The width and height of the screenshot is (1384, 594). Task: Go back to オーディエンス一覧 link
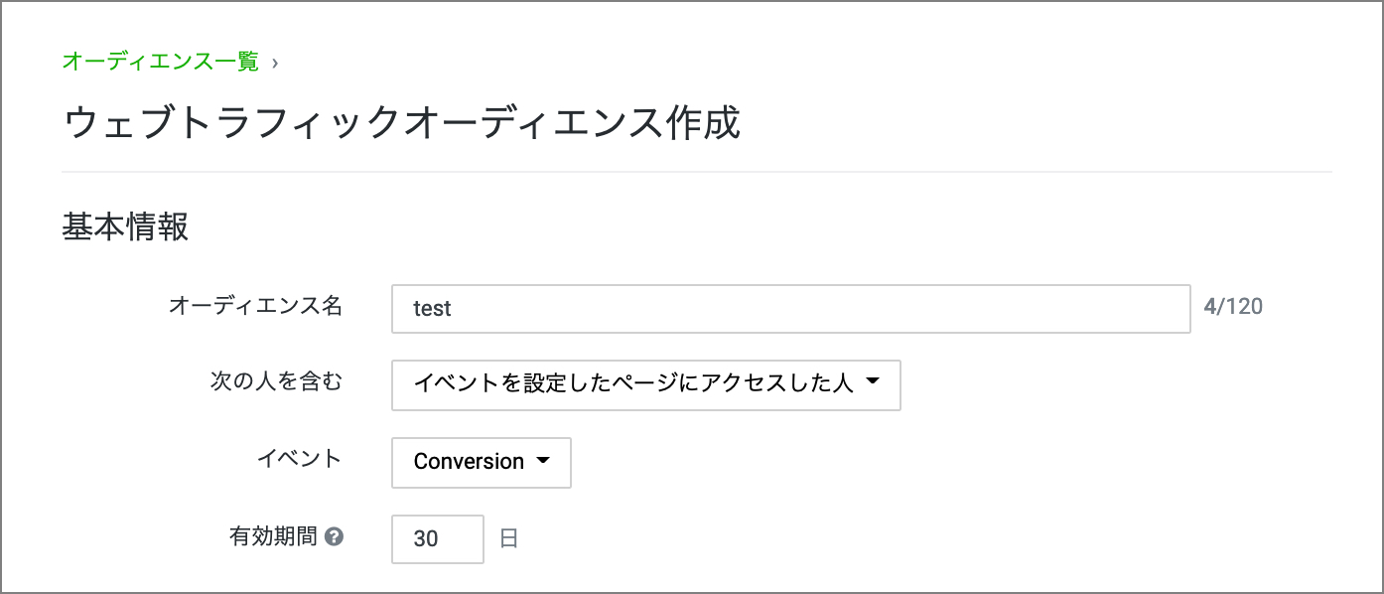point(160,62)
